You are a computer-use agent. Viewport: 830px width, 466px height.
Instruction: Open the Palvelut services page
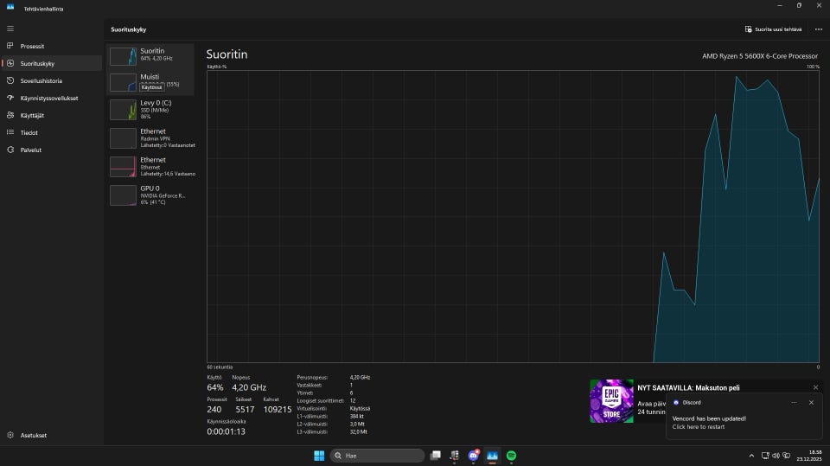click(30, 150)
